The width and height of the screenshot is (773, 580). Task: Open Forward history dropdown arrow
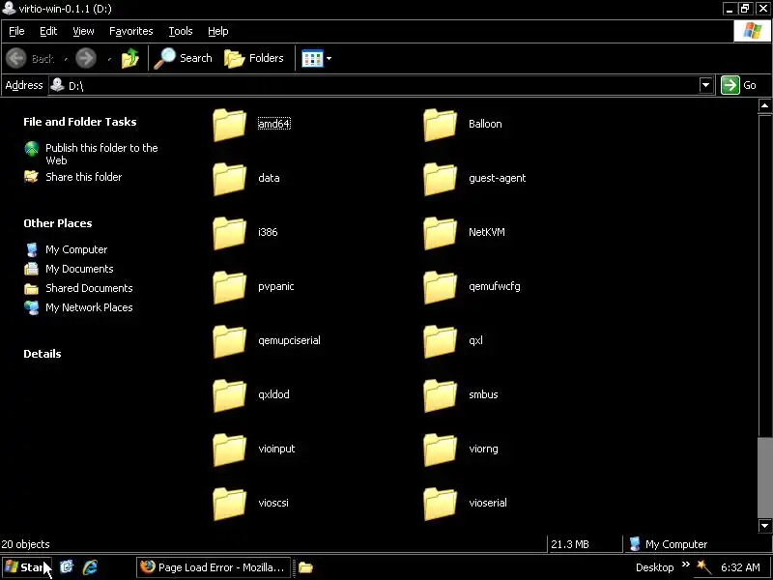tap(109, 59)
